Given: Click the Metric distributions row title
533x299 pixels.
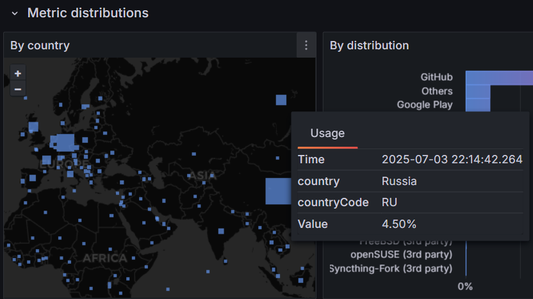Looking at the screenshot, I should [x=88, y=13].
